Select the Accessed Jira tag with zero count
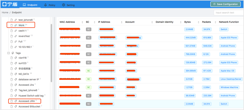The image size is (244, 110). (26, 85)
